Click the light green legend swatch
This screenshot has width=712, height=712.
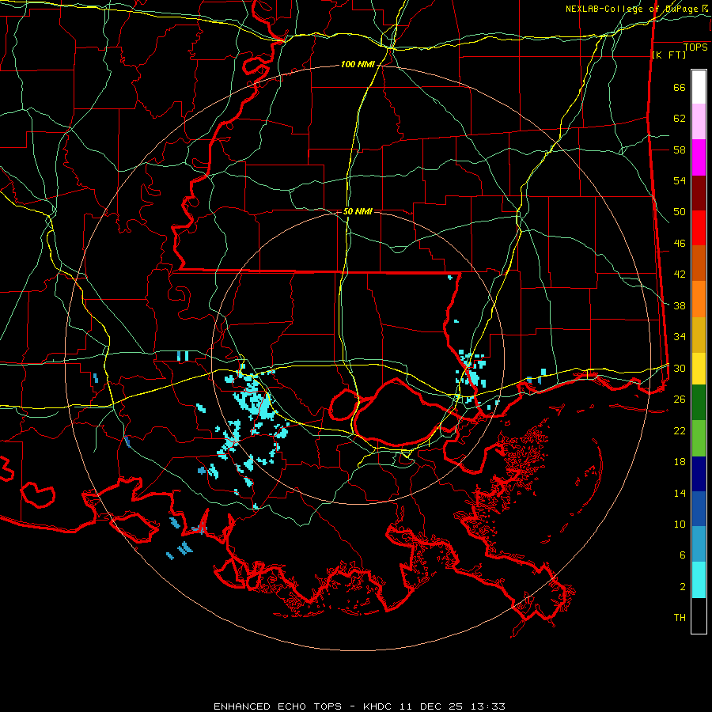699,438
